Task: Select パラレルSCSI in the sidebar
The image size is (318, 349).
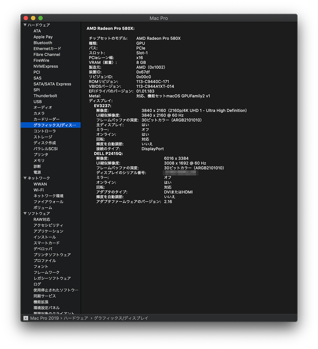Action: click(45, 149)
